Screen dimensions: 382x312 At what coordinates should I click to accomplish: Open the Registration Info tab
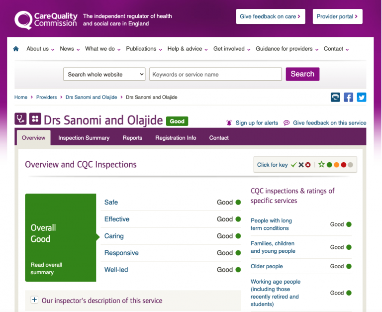[176, 138]
